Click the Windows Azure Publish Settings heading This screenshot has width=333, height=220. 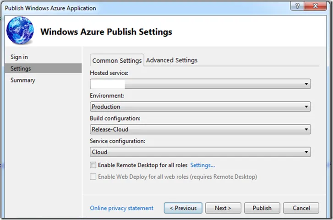(x=106, y=32)
